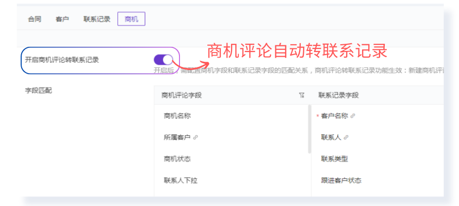Screen dimensions: 459x206
Task: Click link icon beside 联系人
Action: coord(346,138)
